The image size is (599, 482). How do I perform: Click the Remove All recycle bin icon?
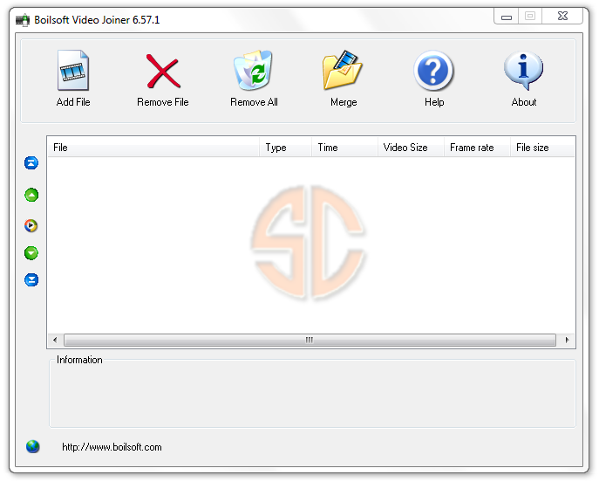[253, 71]
